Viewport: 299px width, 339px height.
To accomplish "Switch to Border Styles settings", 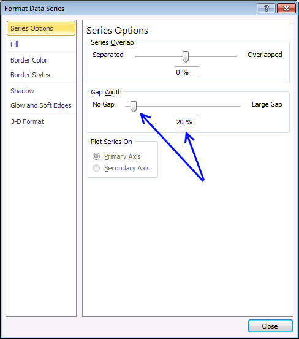I will 41,75.
